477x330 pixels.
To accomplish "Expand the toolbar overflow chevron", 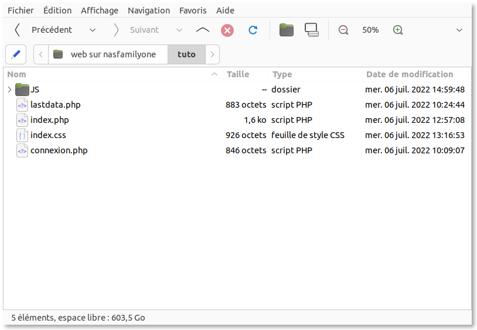I will coord(459,30).
